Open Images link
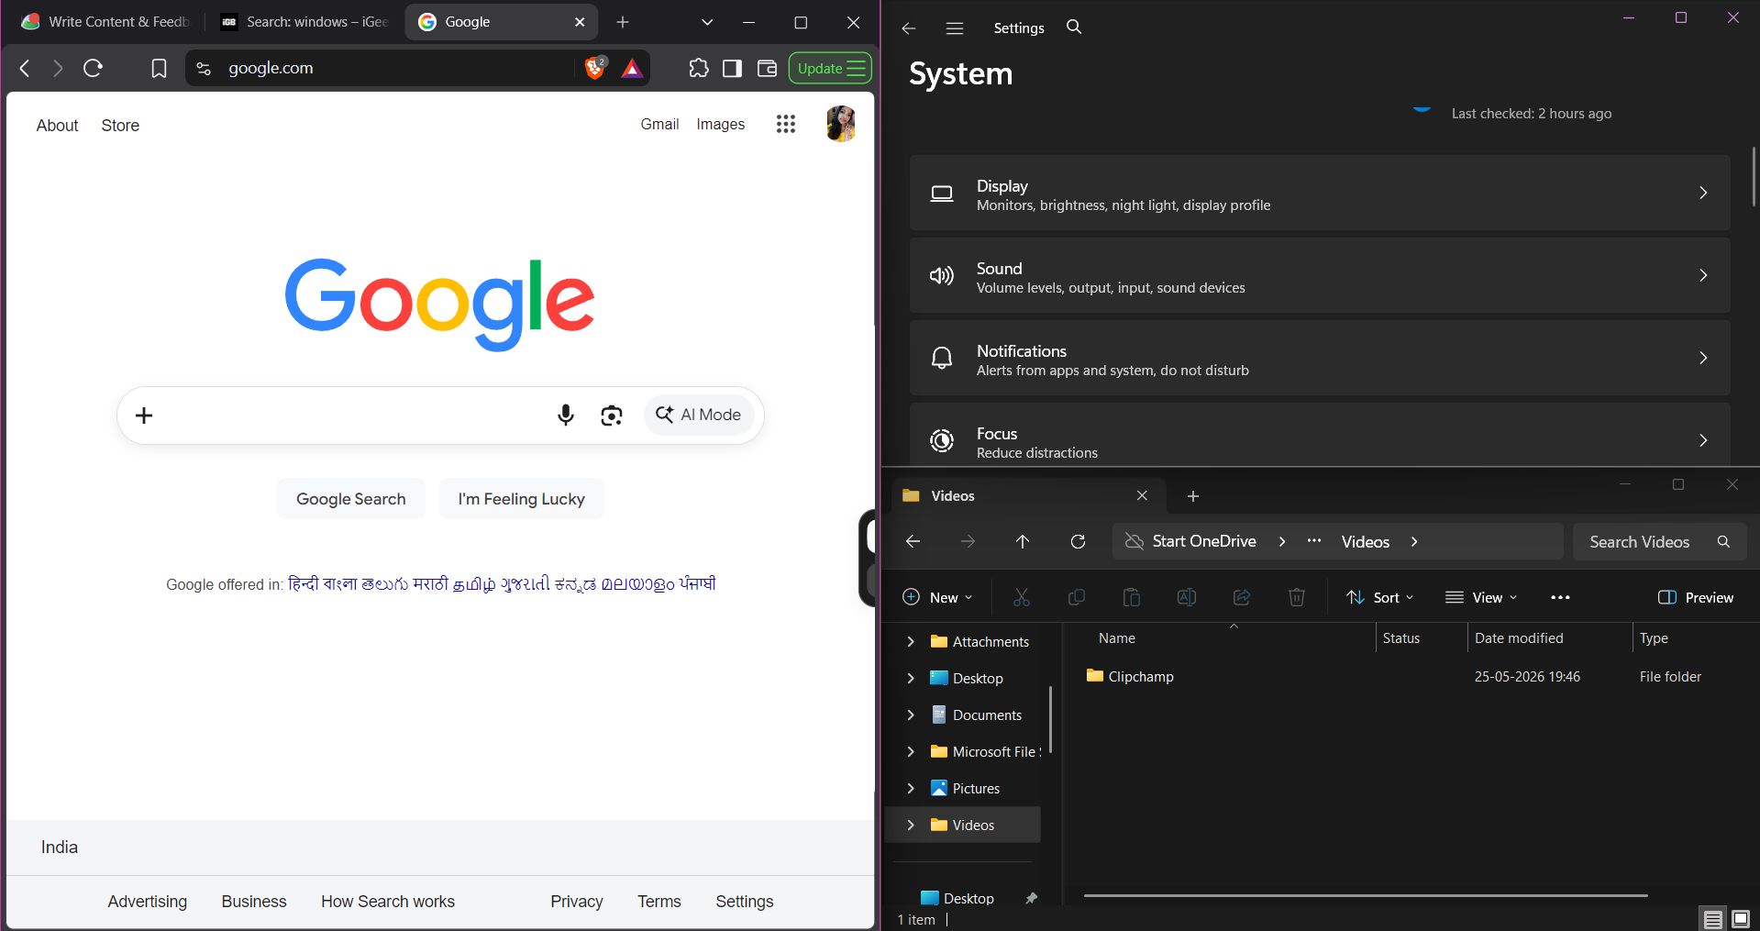 click(720, 124)
